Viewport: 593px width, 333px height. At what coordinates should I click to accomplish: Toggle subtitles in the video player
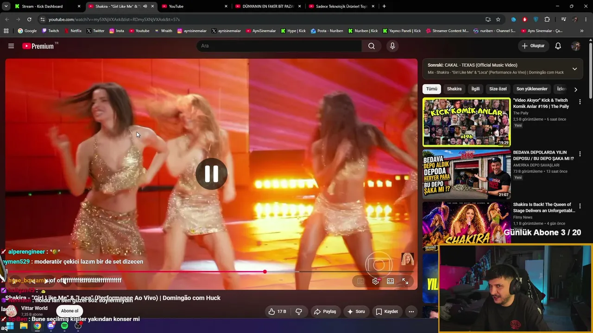361,281
